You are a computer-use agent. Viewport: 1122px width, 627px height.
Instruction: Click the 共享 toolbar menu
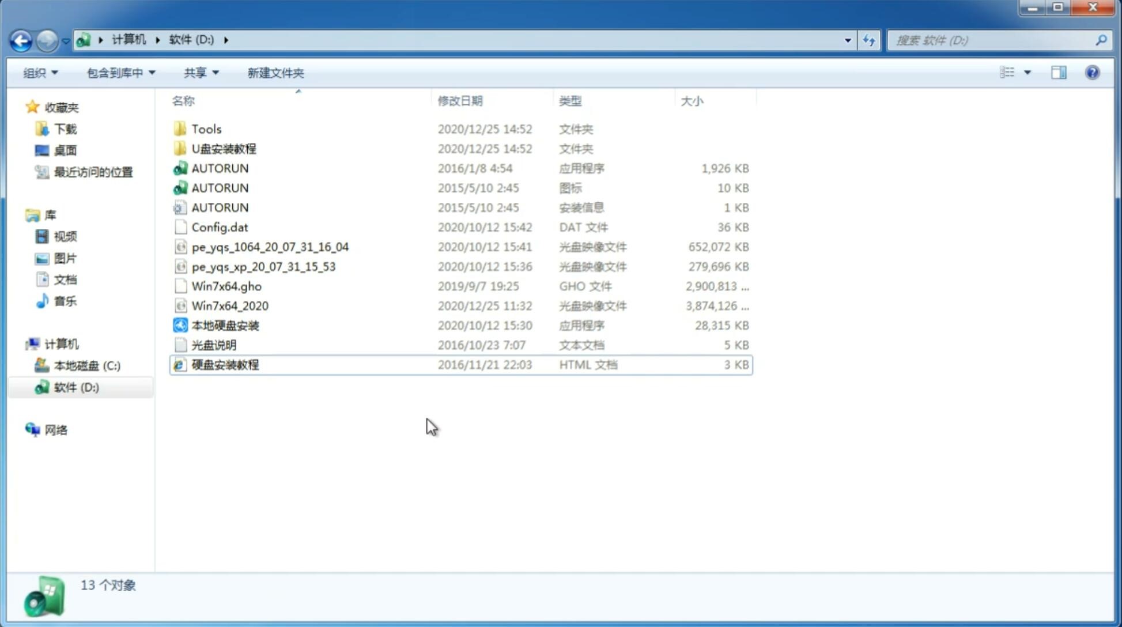tap(199, 73)
